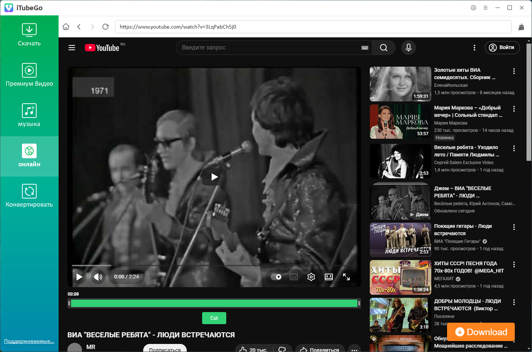The image size is (532, 352).
Task: Open Премиум Видео section
Action: point(29,76)
